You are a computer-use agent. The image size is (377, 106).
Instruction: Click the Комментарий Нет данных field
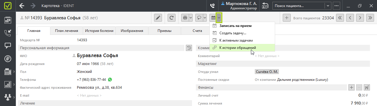pos(267,56)
